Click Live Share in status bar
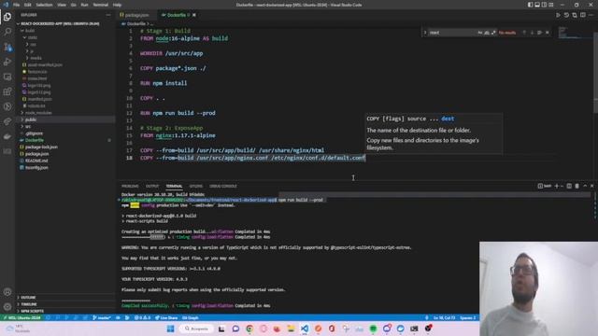The width and height of the screenshot is (598, 336). (x=166, y=317)
